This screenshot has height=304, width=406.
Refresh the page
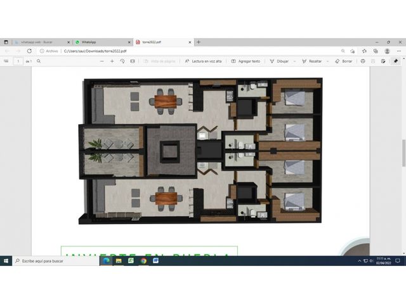click(29, 51)
